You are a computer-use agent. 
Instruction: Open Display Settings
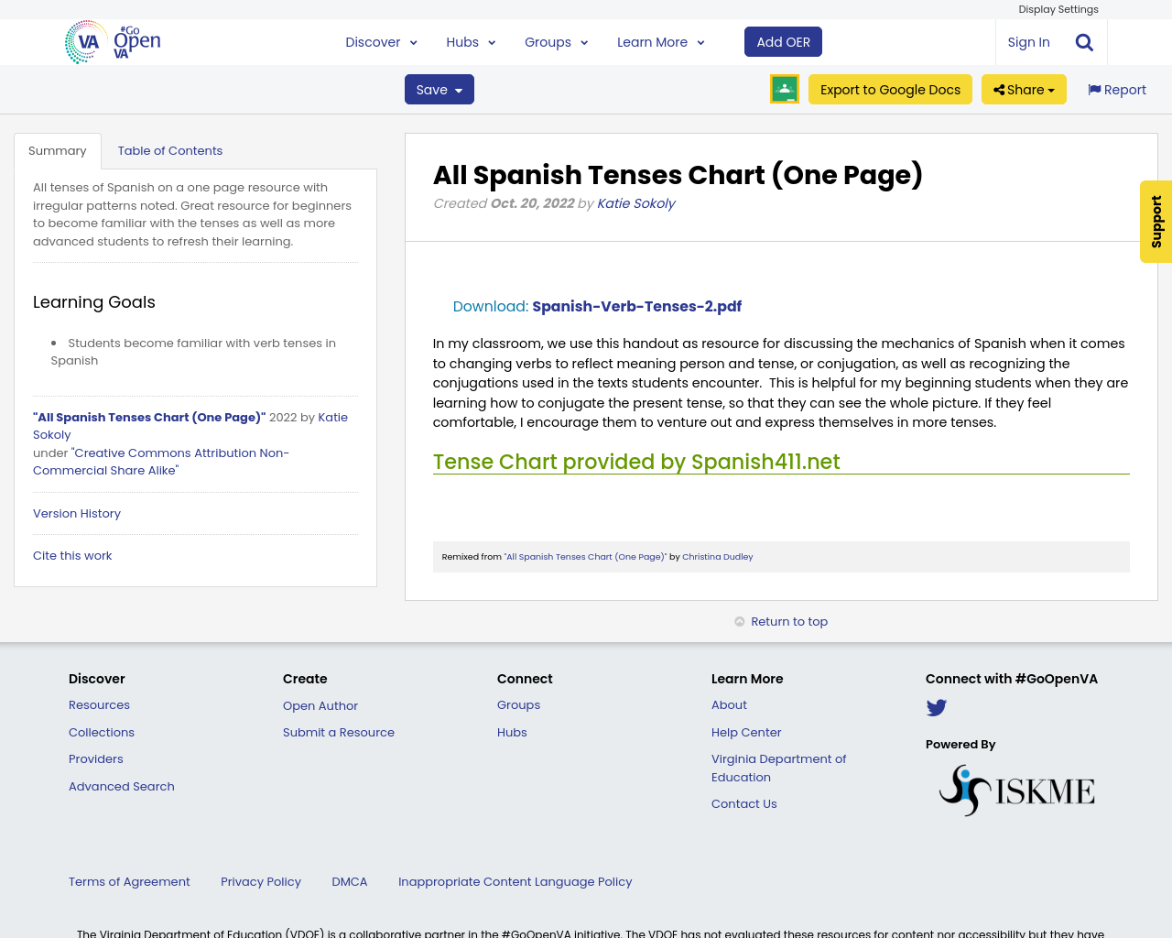click(x=1058, y=8)
